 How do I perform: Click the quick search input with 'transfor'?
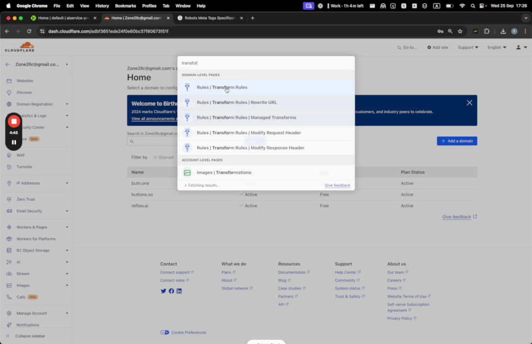click(266, 63)
